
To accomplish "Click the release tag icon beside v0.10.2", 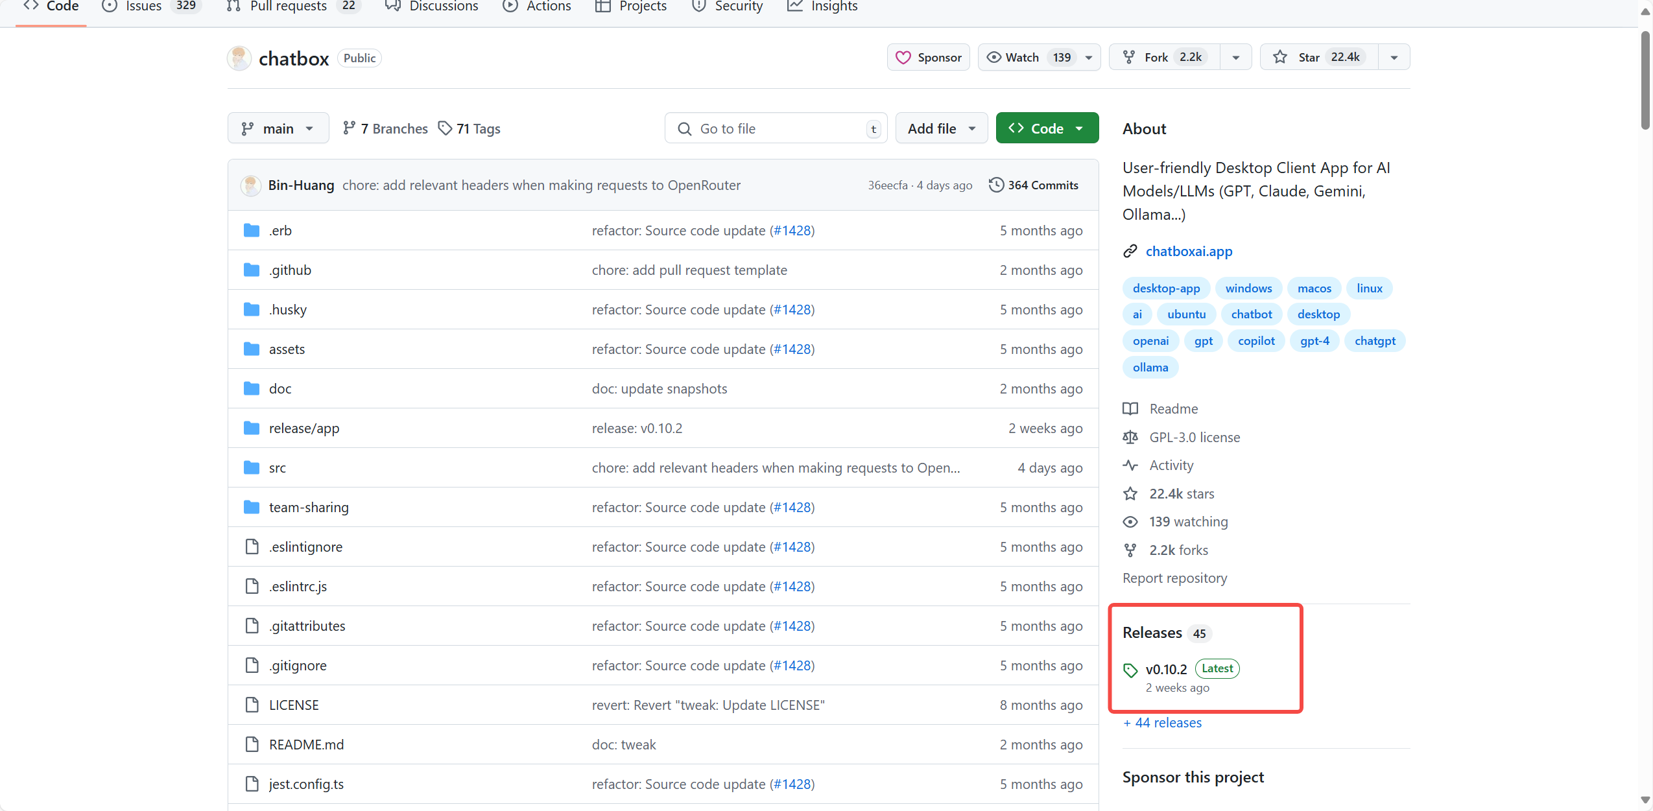I will click(x=1130, y=670).
